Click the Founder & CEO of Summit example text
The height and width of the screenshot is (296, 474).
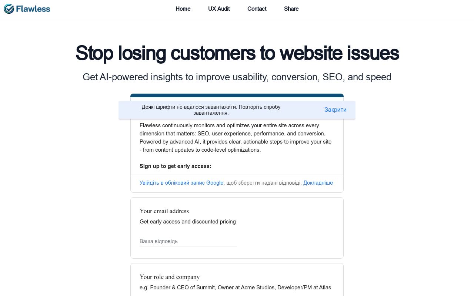pyautogui.click(x=235, y=287)
